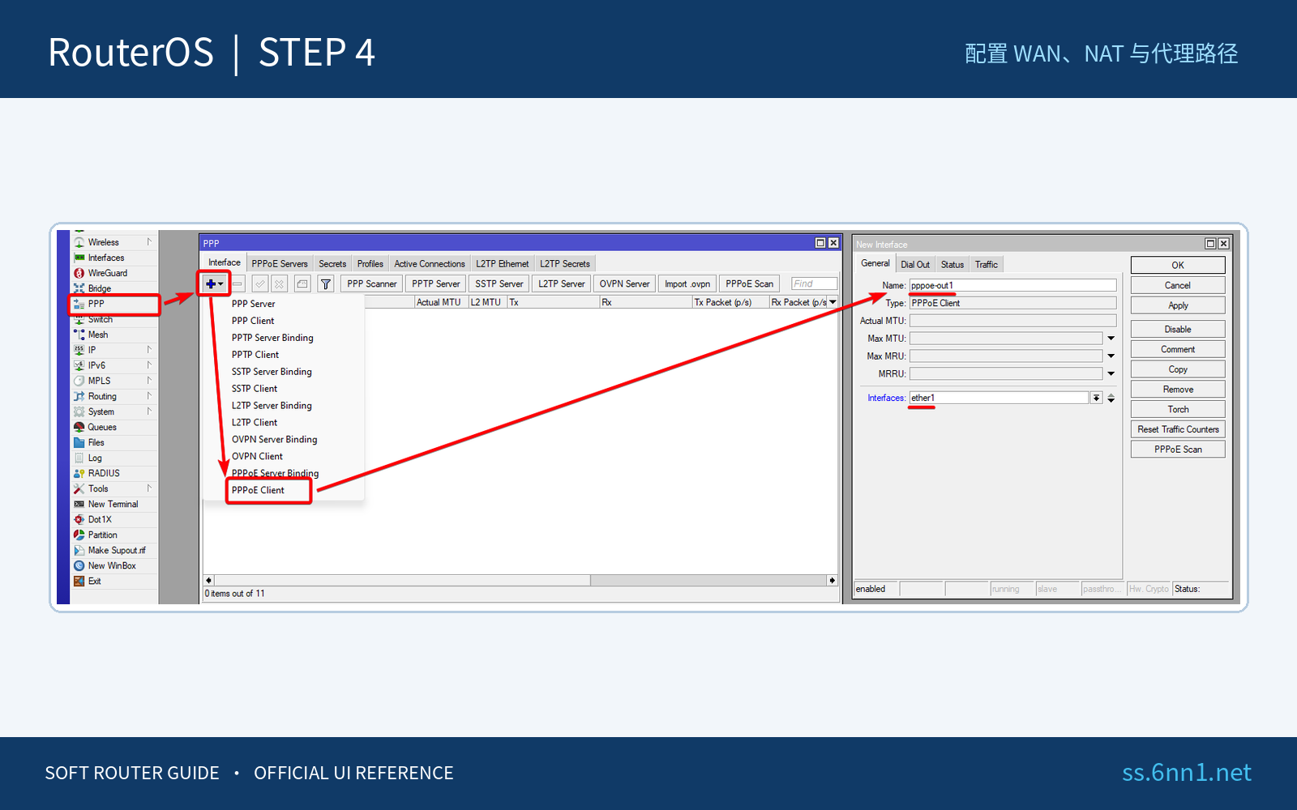Open Partition in the sidebar
This screenshot has width=1297, height=810.
(113, 535)
